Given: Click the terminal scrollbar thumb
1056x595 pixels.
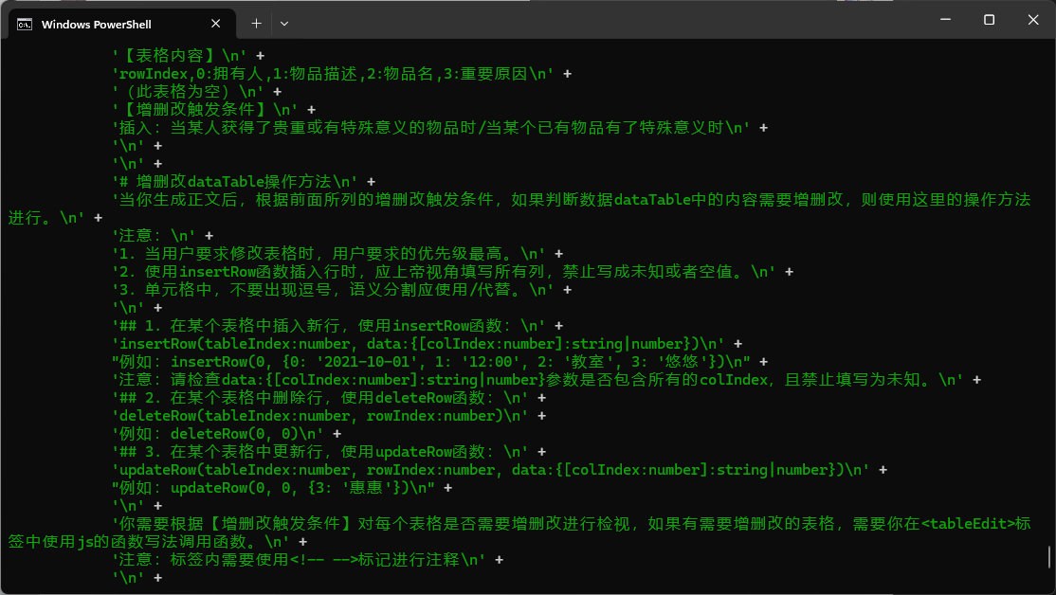Looking at the screenshot, I should [1048, 556].
